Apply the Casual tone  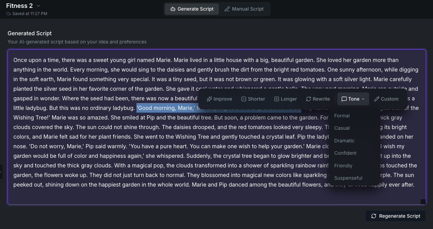pyautogui.click(x=342, y=128)
